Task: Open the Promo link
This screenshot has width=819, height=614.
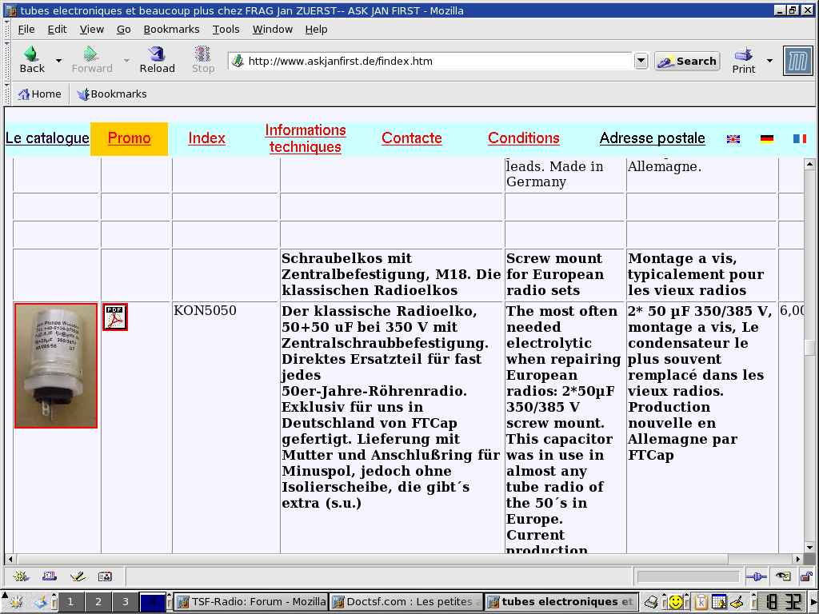Action: coord(129,138)
